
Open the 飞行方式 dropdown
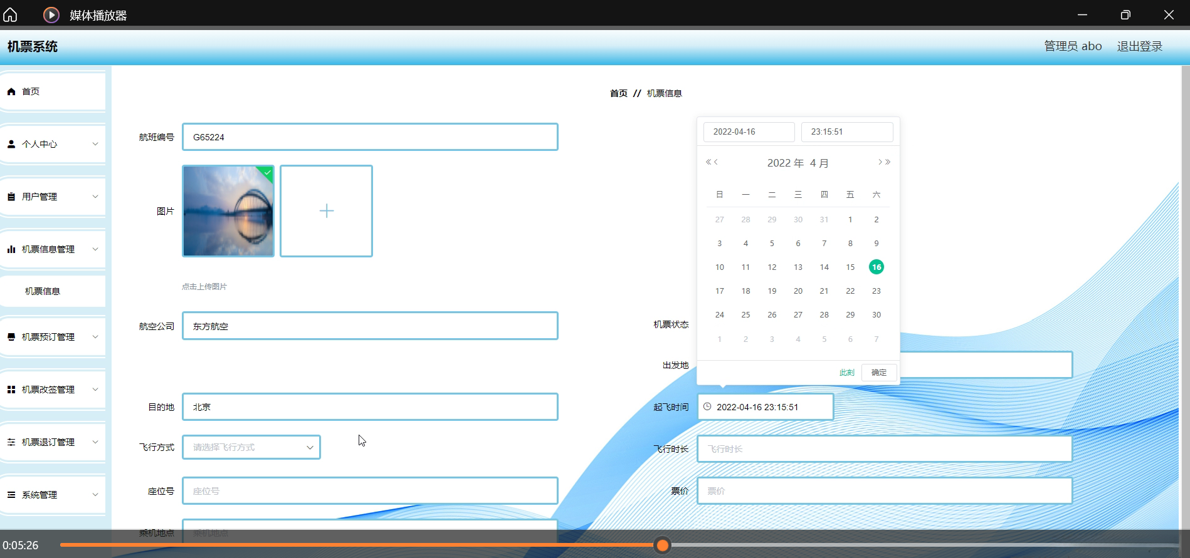(x=251, y=447)
